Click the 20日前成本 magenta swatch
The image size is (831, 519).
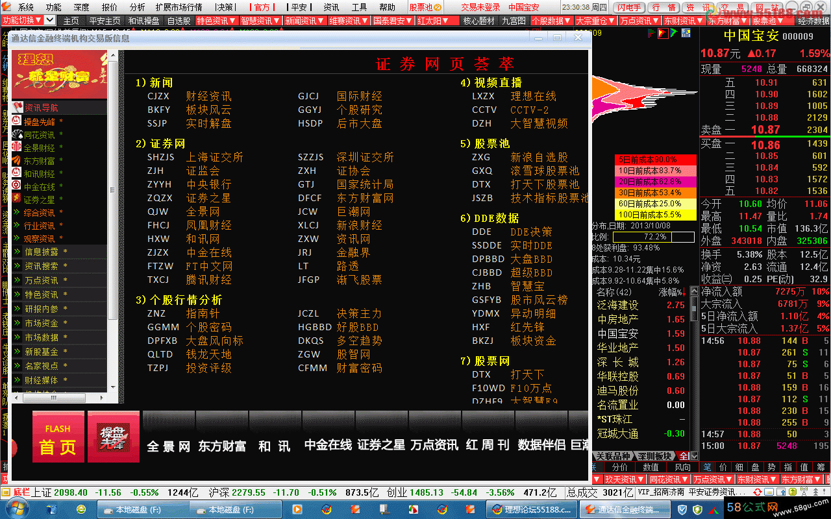point(655,181)
